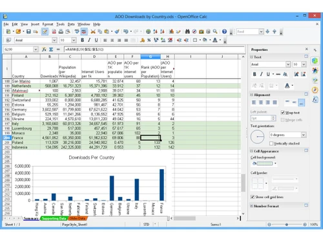Check the Vertically stacked checkbox
This screenshot has height=242, width=323.
click(271, 143)
